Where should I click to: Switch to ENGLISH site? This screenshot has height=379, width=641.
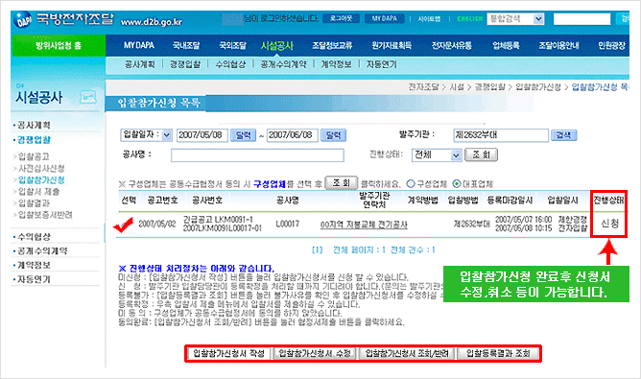[469, 19]
